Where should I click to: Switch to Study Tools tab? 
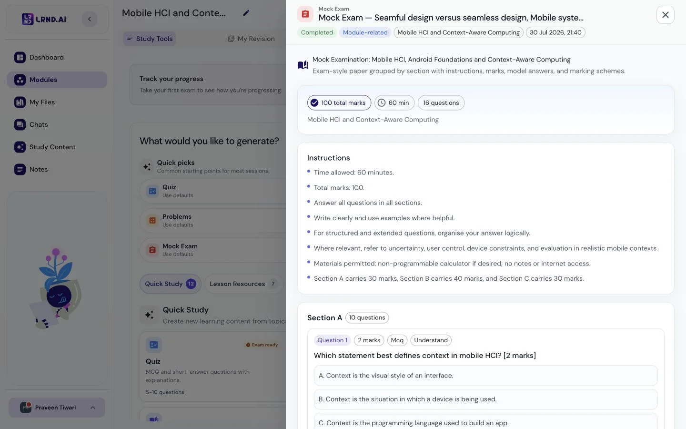[x=150, y=39]
